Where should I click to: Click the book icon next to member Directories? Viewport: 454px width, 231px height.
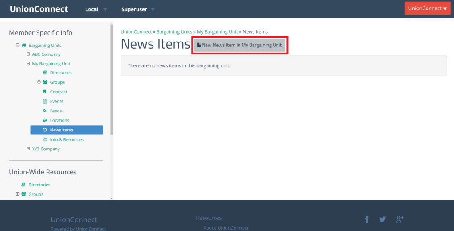45,73
